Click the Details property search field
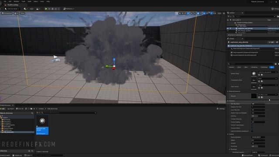 [x=251, y=64]
